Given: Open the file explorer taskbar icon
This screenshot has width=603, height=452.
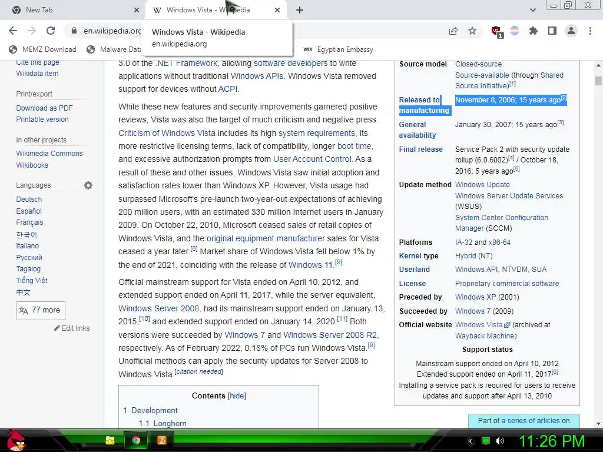Looking at the screenshot, I should click(110, 440).
